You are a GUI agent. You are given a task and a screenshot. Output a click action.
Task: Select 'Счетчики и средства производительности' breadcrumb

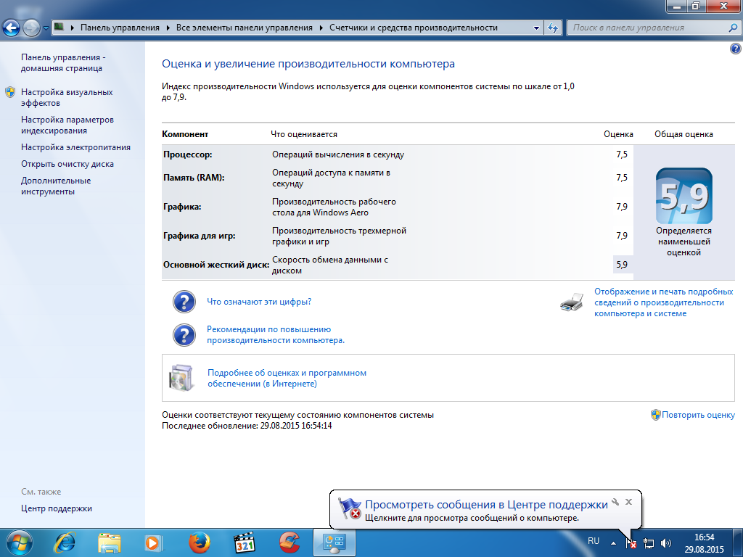(x=413, y=28)
